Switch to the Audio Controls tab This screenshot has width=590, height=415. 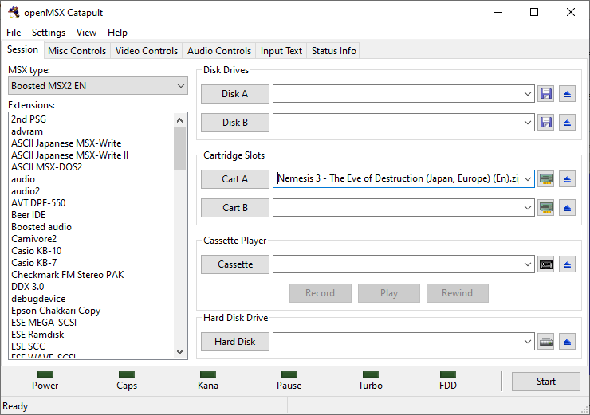[219, 51]
